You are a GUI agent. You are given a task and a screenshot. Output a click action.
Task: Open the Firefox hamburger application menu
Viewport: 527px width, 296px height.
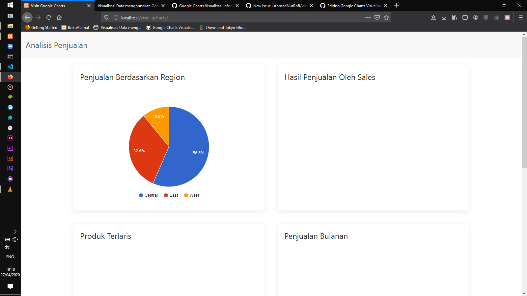pos(521,17)
